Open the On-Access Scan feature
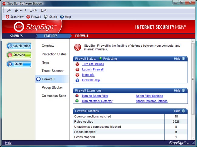The width and height of the screenshot is (197, 147). [x=54, y=96]
